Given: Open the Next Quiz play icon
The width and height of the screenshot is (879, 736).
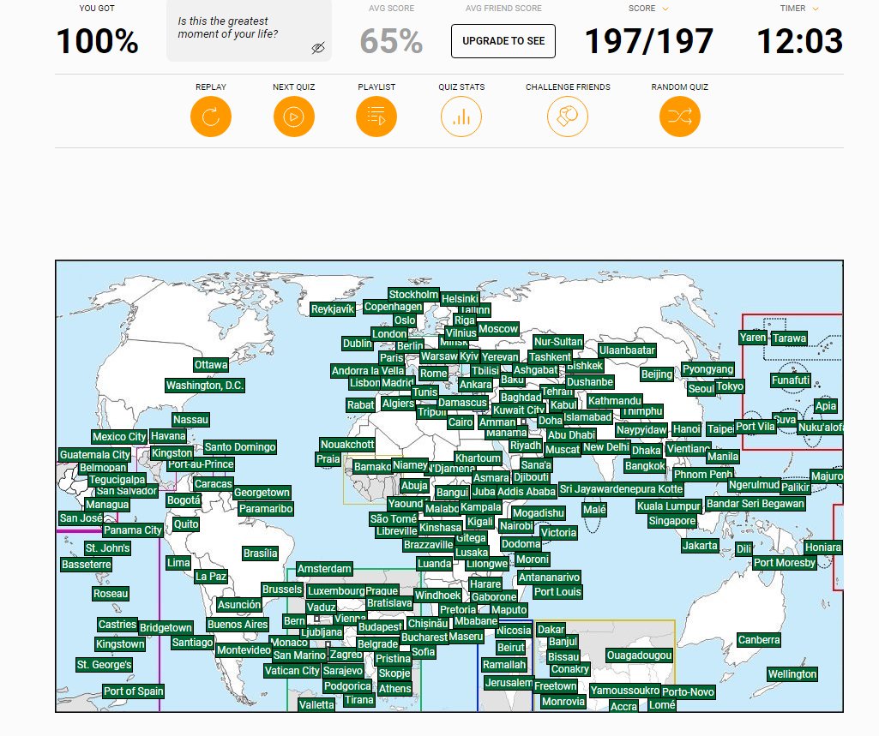Looking at the screenshot, I should point(294,117).
